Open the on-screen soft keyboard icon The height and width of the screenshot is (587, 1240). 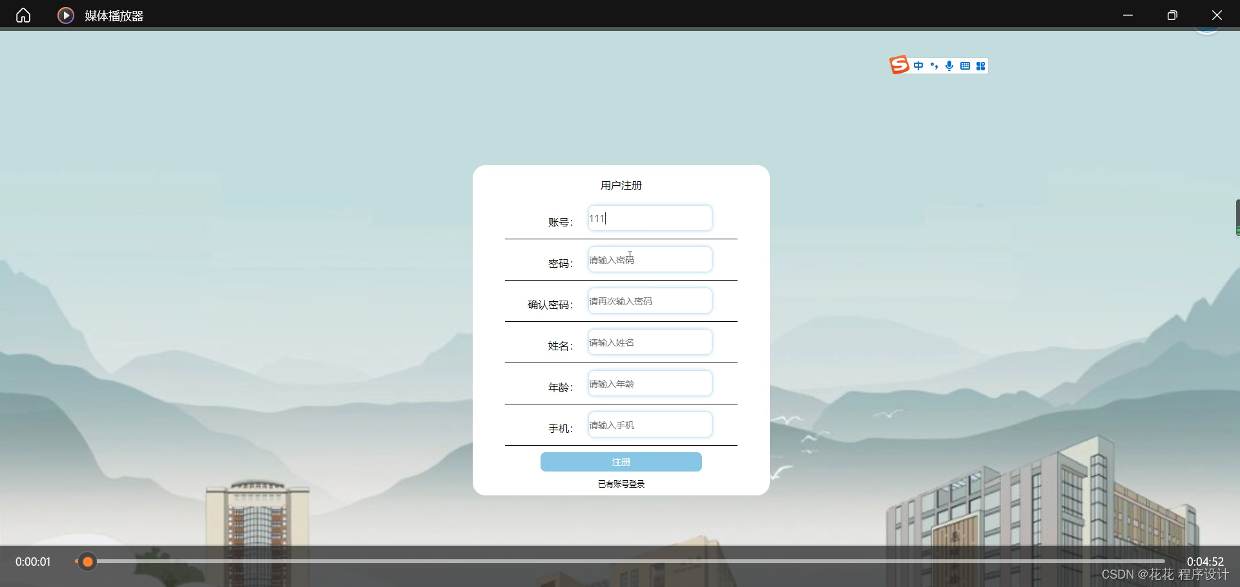click(x=965, y=65)
